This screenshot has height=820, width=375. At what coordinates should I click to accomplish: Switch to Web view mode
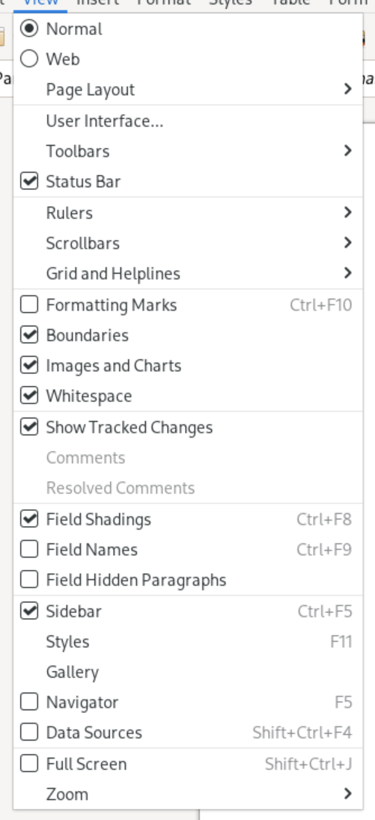[28, 59]
